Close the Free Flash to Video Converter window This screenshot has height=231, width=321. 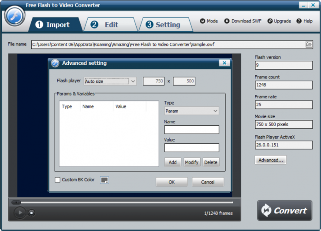[313, 5]
